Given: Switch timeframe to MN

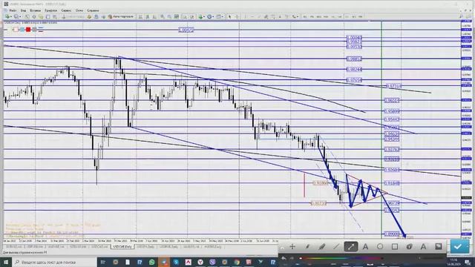Looking at the screenshot, I should click(x=361, y=16).
